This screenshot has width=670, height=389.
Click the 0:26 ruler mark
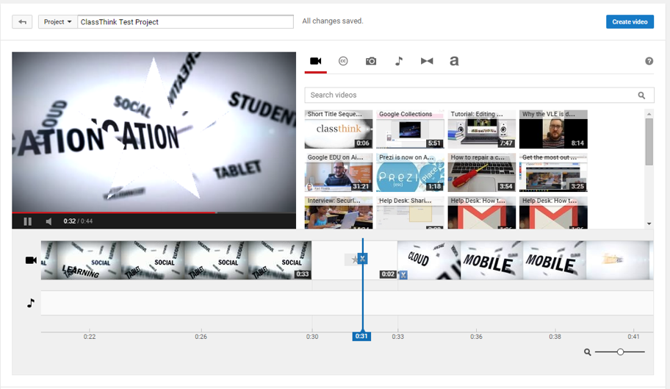[201, 336]
